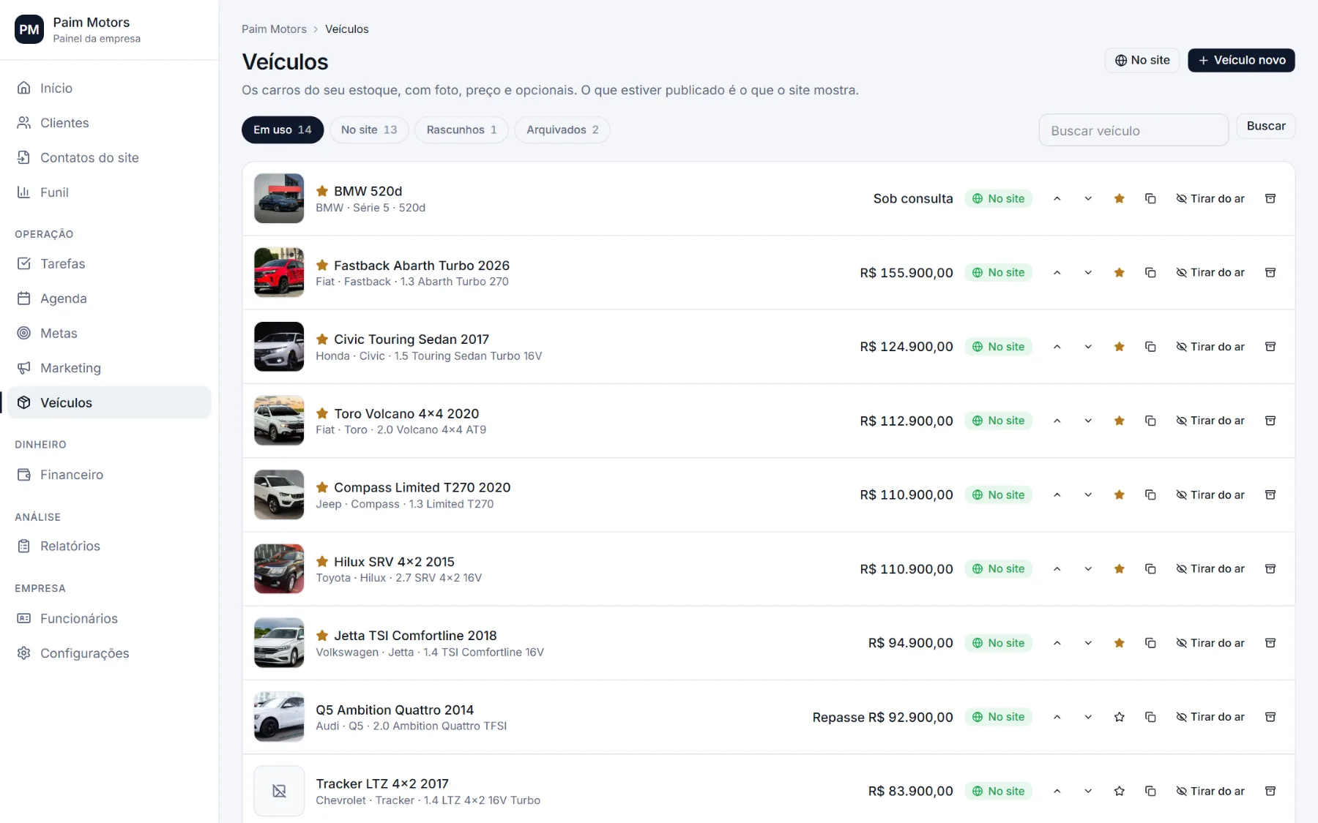Viewport: 1318px width, 823px height.
Task: Take BMW 520d off the air
Action: click(x=1210, y=199)
